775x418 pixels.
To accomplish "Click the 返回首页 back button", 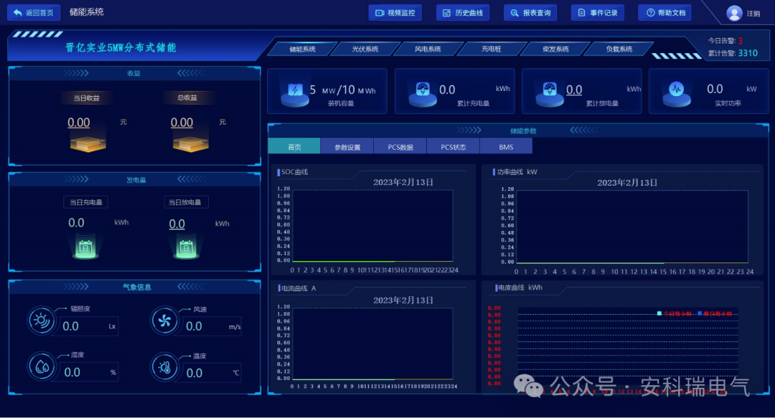I will (x=34, y=12).
